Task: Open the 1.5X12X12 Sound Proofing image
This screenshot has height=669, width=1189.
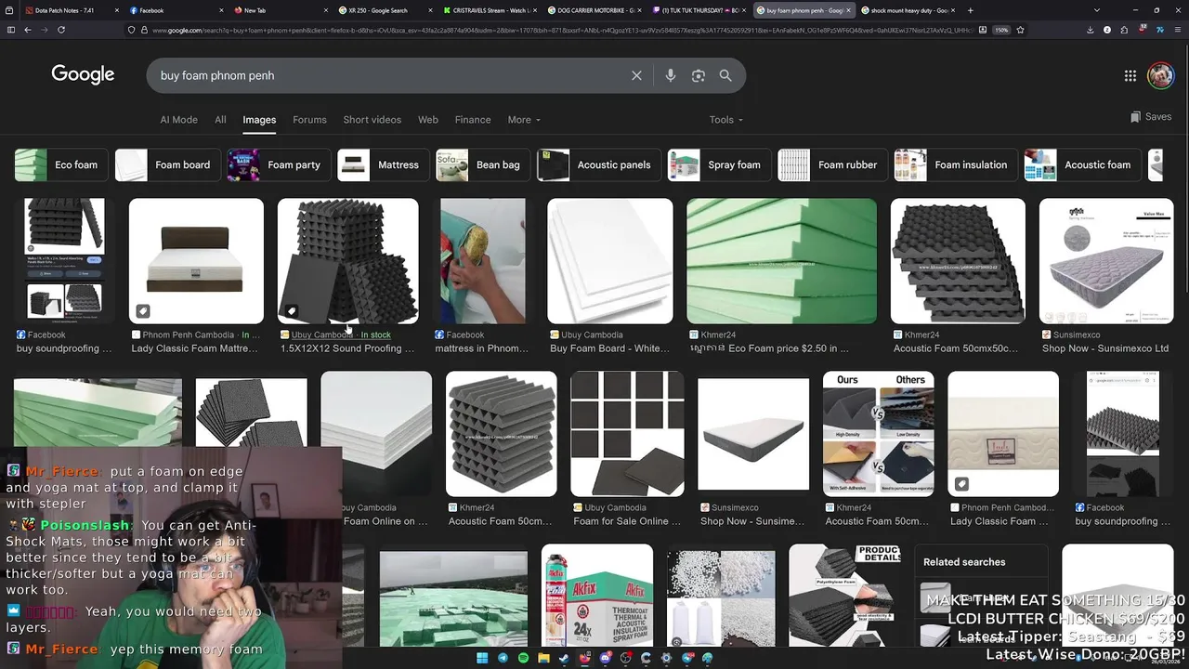Action: pyautogui.click(x=347, y=261)
